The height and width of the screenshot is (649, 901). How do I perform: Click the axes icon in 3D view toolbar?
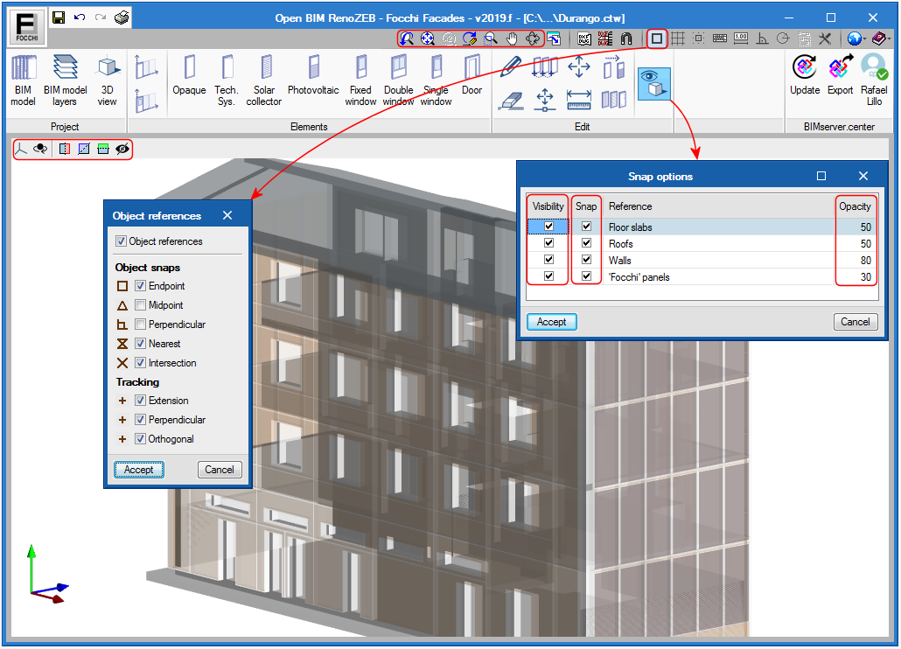tap(21, 150)
